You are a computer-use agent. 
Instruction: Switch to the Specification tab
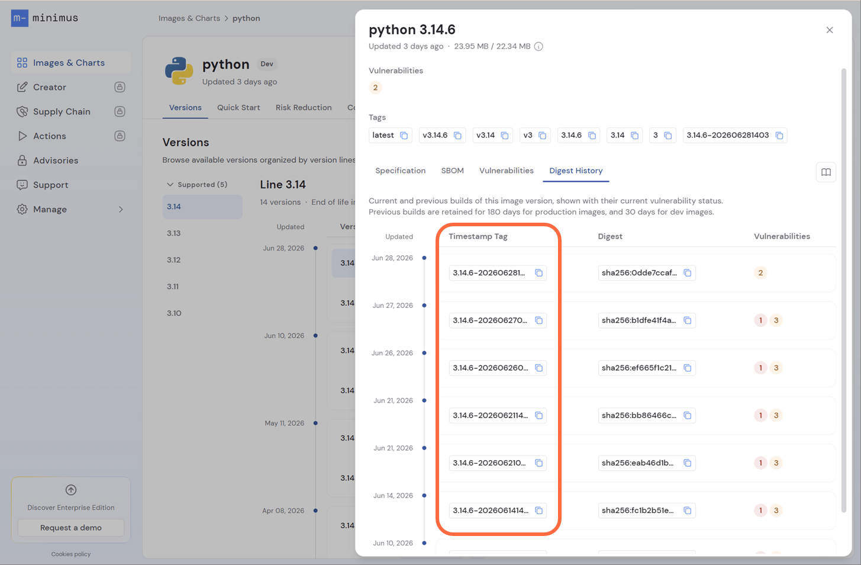pyautogui.click(x=400, y=171)
